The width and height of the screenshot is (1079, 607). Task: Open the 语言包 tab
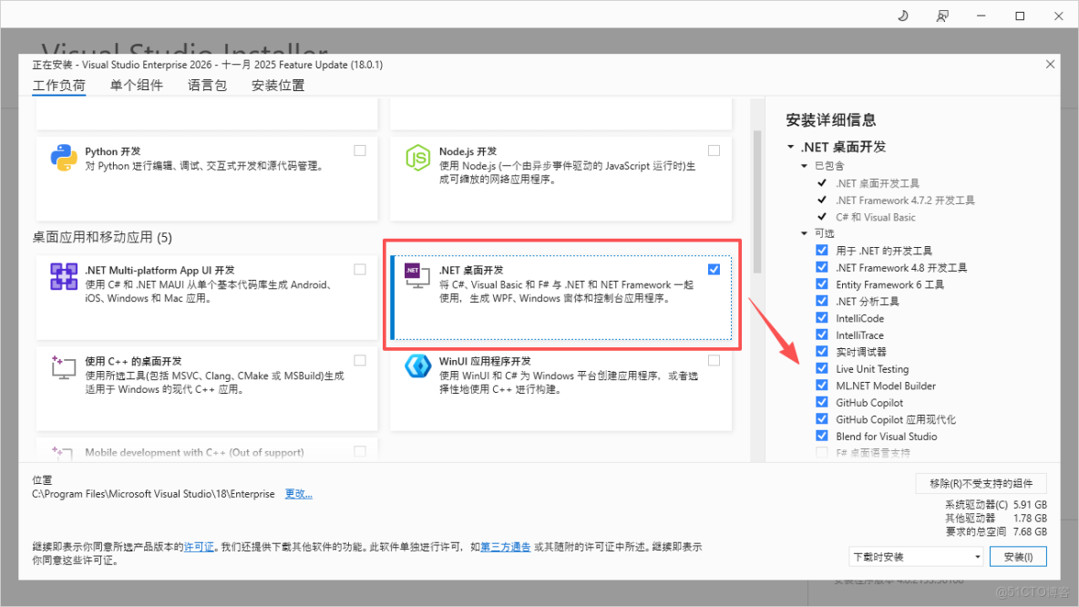[x=207, y=85]
